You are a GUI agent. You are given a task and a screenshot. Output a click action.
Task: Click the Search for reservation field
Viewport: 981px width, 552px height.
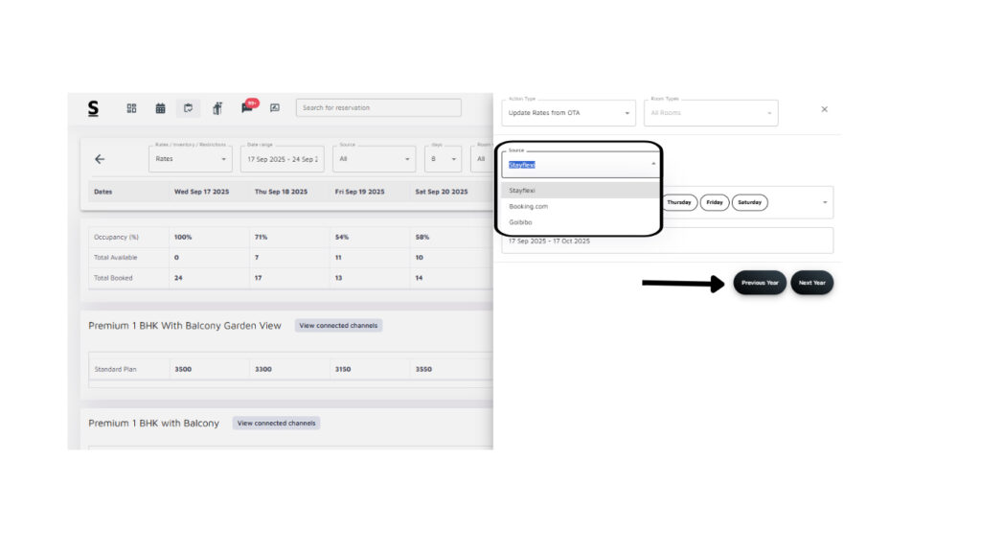coord(378,107)
